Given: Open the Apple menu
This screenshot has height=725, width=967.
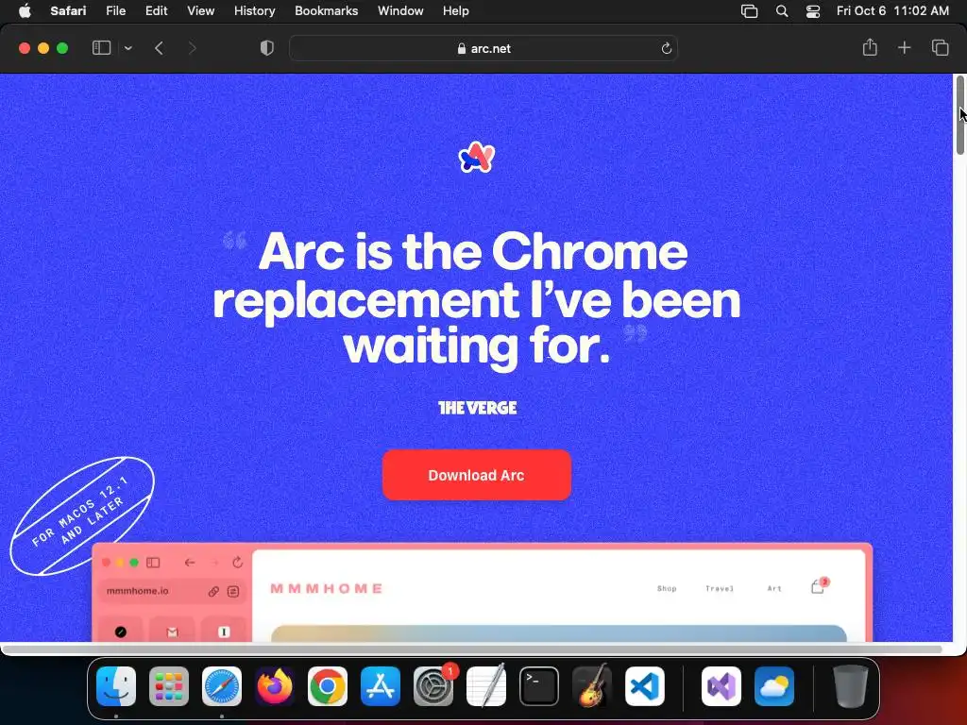Looking at the screenshot, I should tap(25, 11).
